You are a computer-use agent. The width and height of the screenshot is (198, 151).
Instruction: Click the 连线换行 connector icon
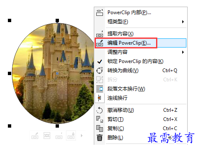coord(99,98)
